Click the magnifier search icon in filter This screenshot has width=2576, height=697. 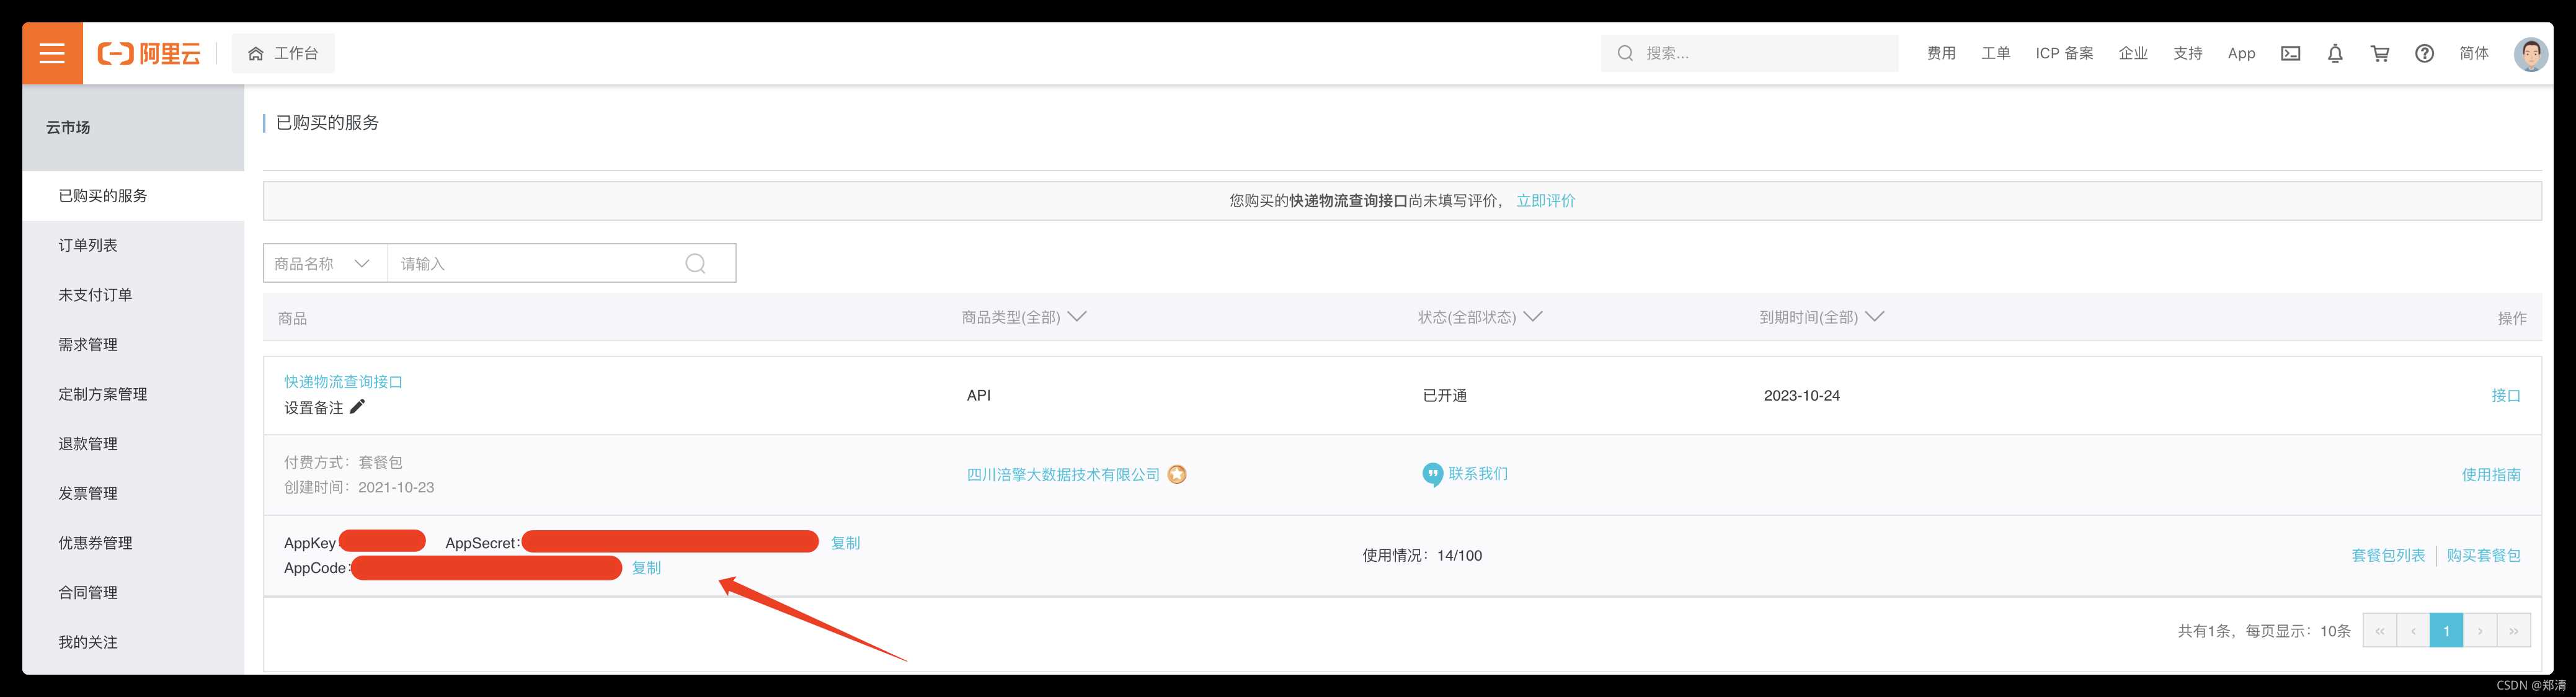(695, 263)
